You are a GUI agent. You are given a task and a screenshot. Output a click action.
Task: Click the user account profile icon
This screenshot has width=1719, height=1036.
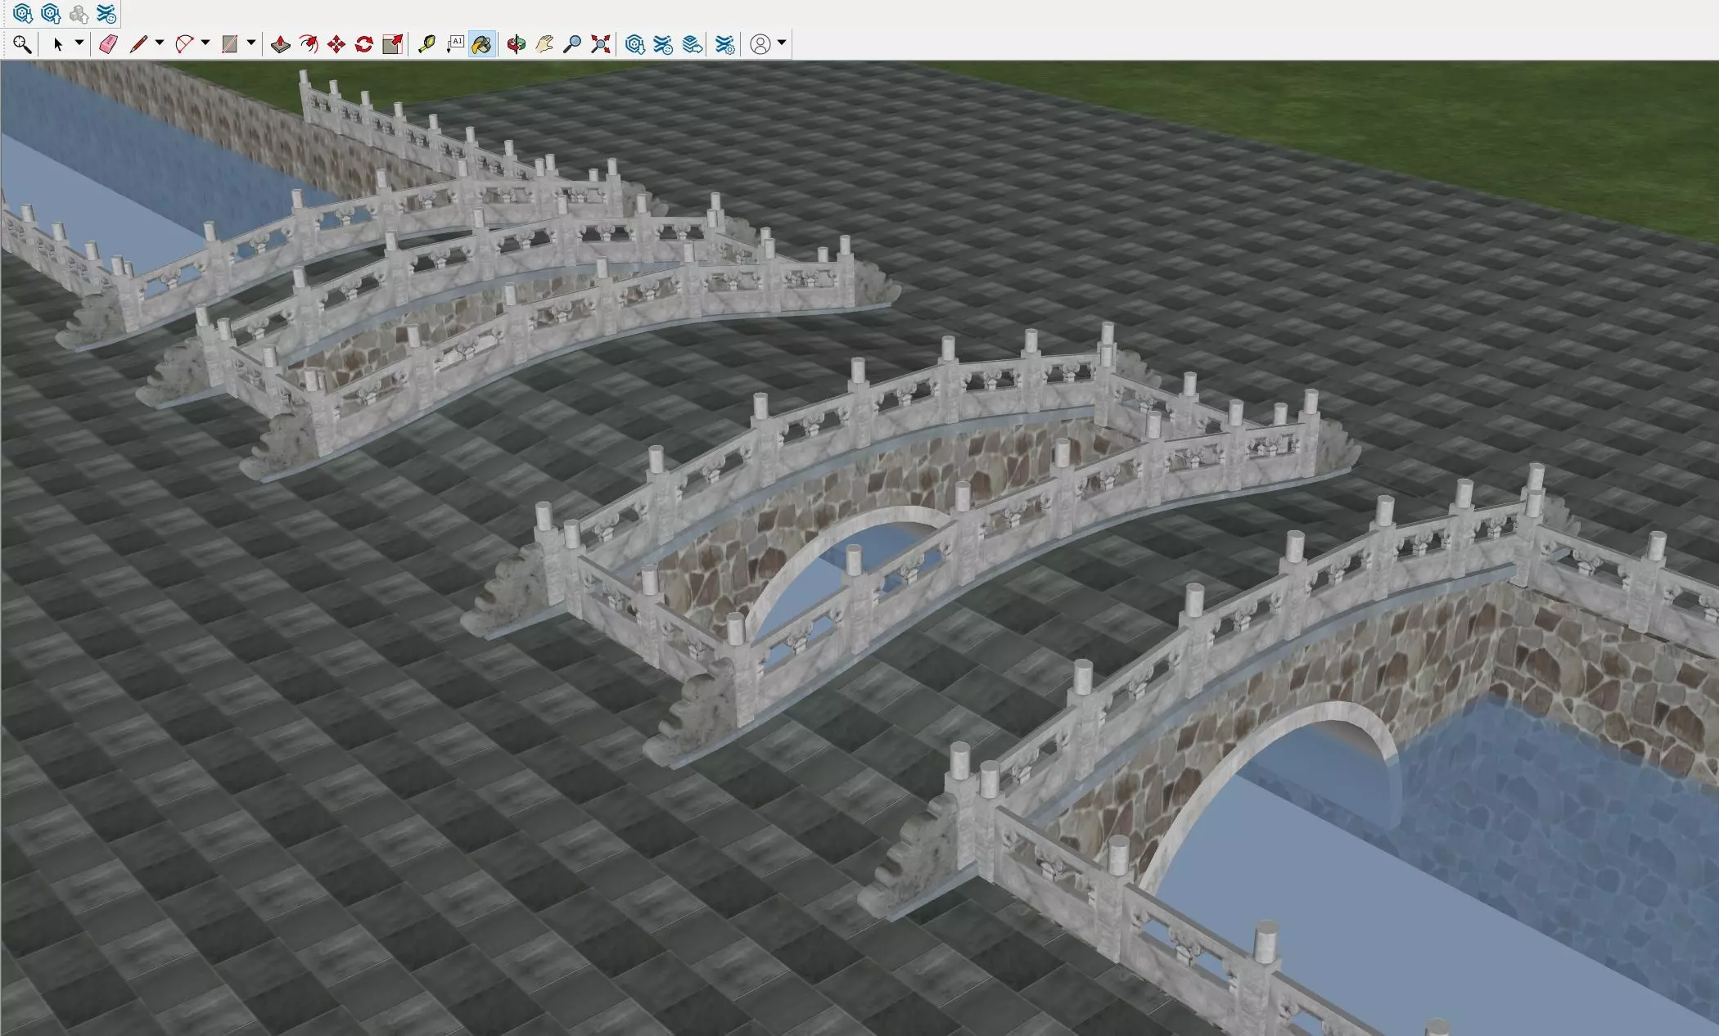tap(760, 44)
